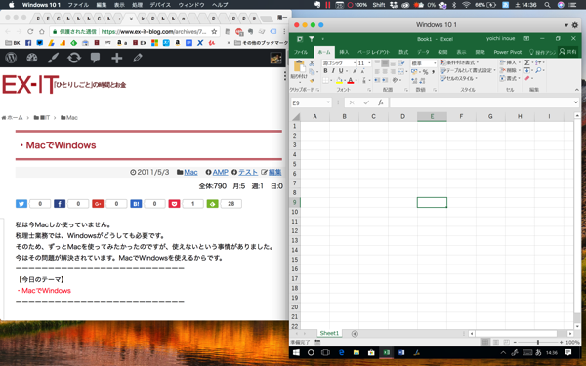Click the Name Box showing E9

(x=311, y=102)
